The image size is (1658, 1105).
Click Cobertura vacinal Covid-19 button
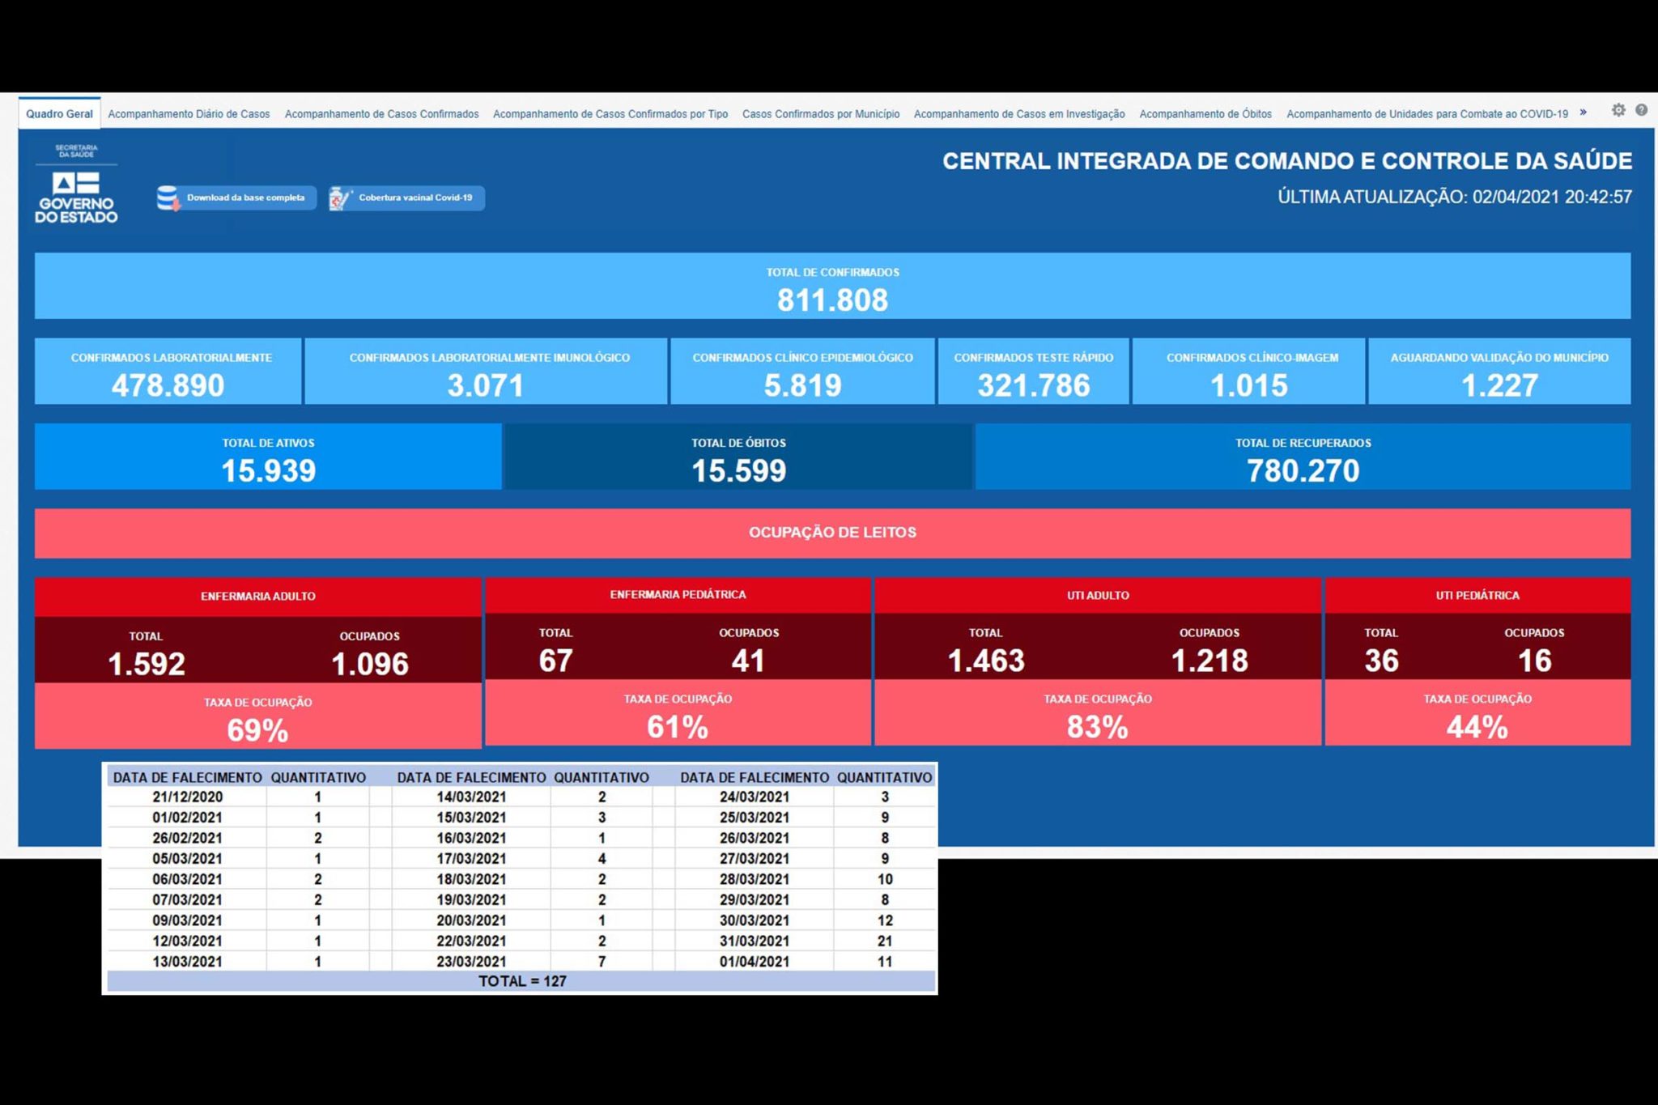click(406, 198)
